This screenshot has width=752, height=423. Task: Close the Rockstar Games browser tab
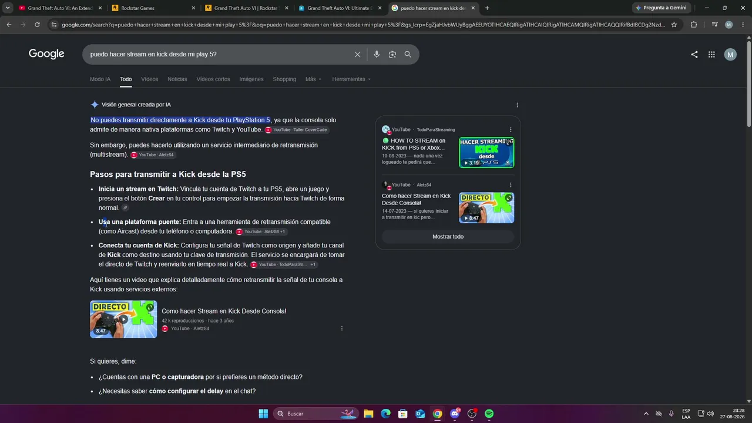click(x=193, y=8)
